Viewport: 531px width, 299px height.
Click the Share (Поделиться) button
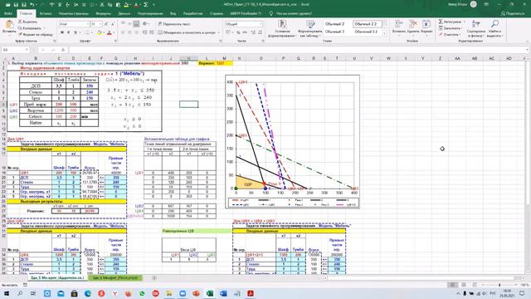513,13
